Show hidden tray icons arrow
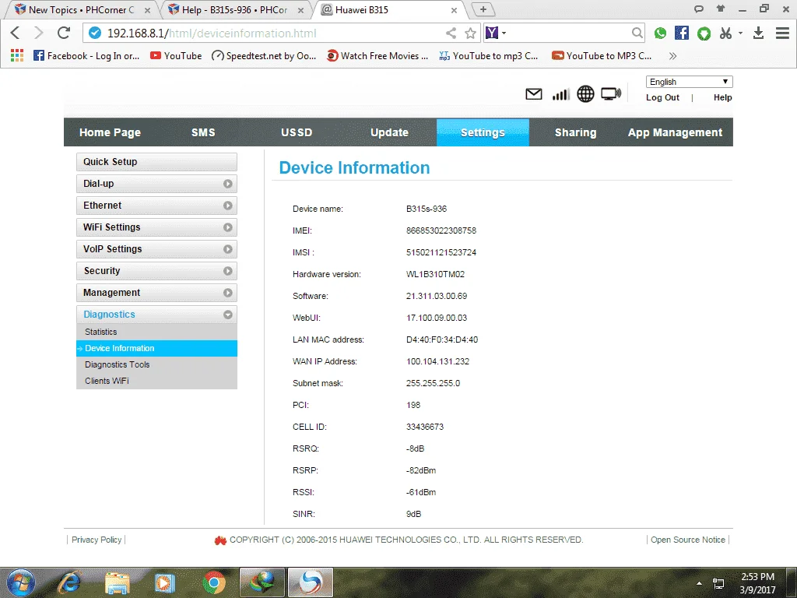The width and height of the screenshot is (797, 598). [x=699, y=583]
